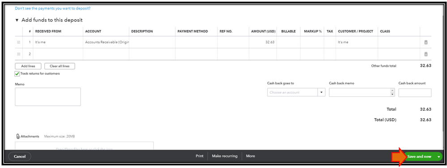Open Don't see the payments link
Viewport: 447px width, 168px height.
point(53,9)
